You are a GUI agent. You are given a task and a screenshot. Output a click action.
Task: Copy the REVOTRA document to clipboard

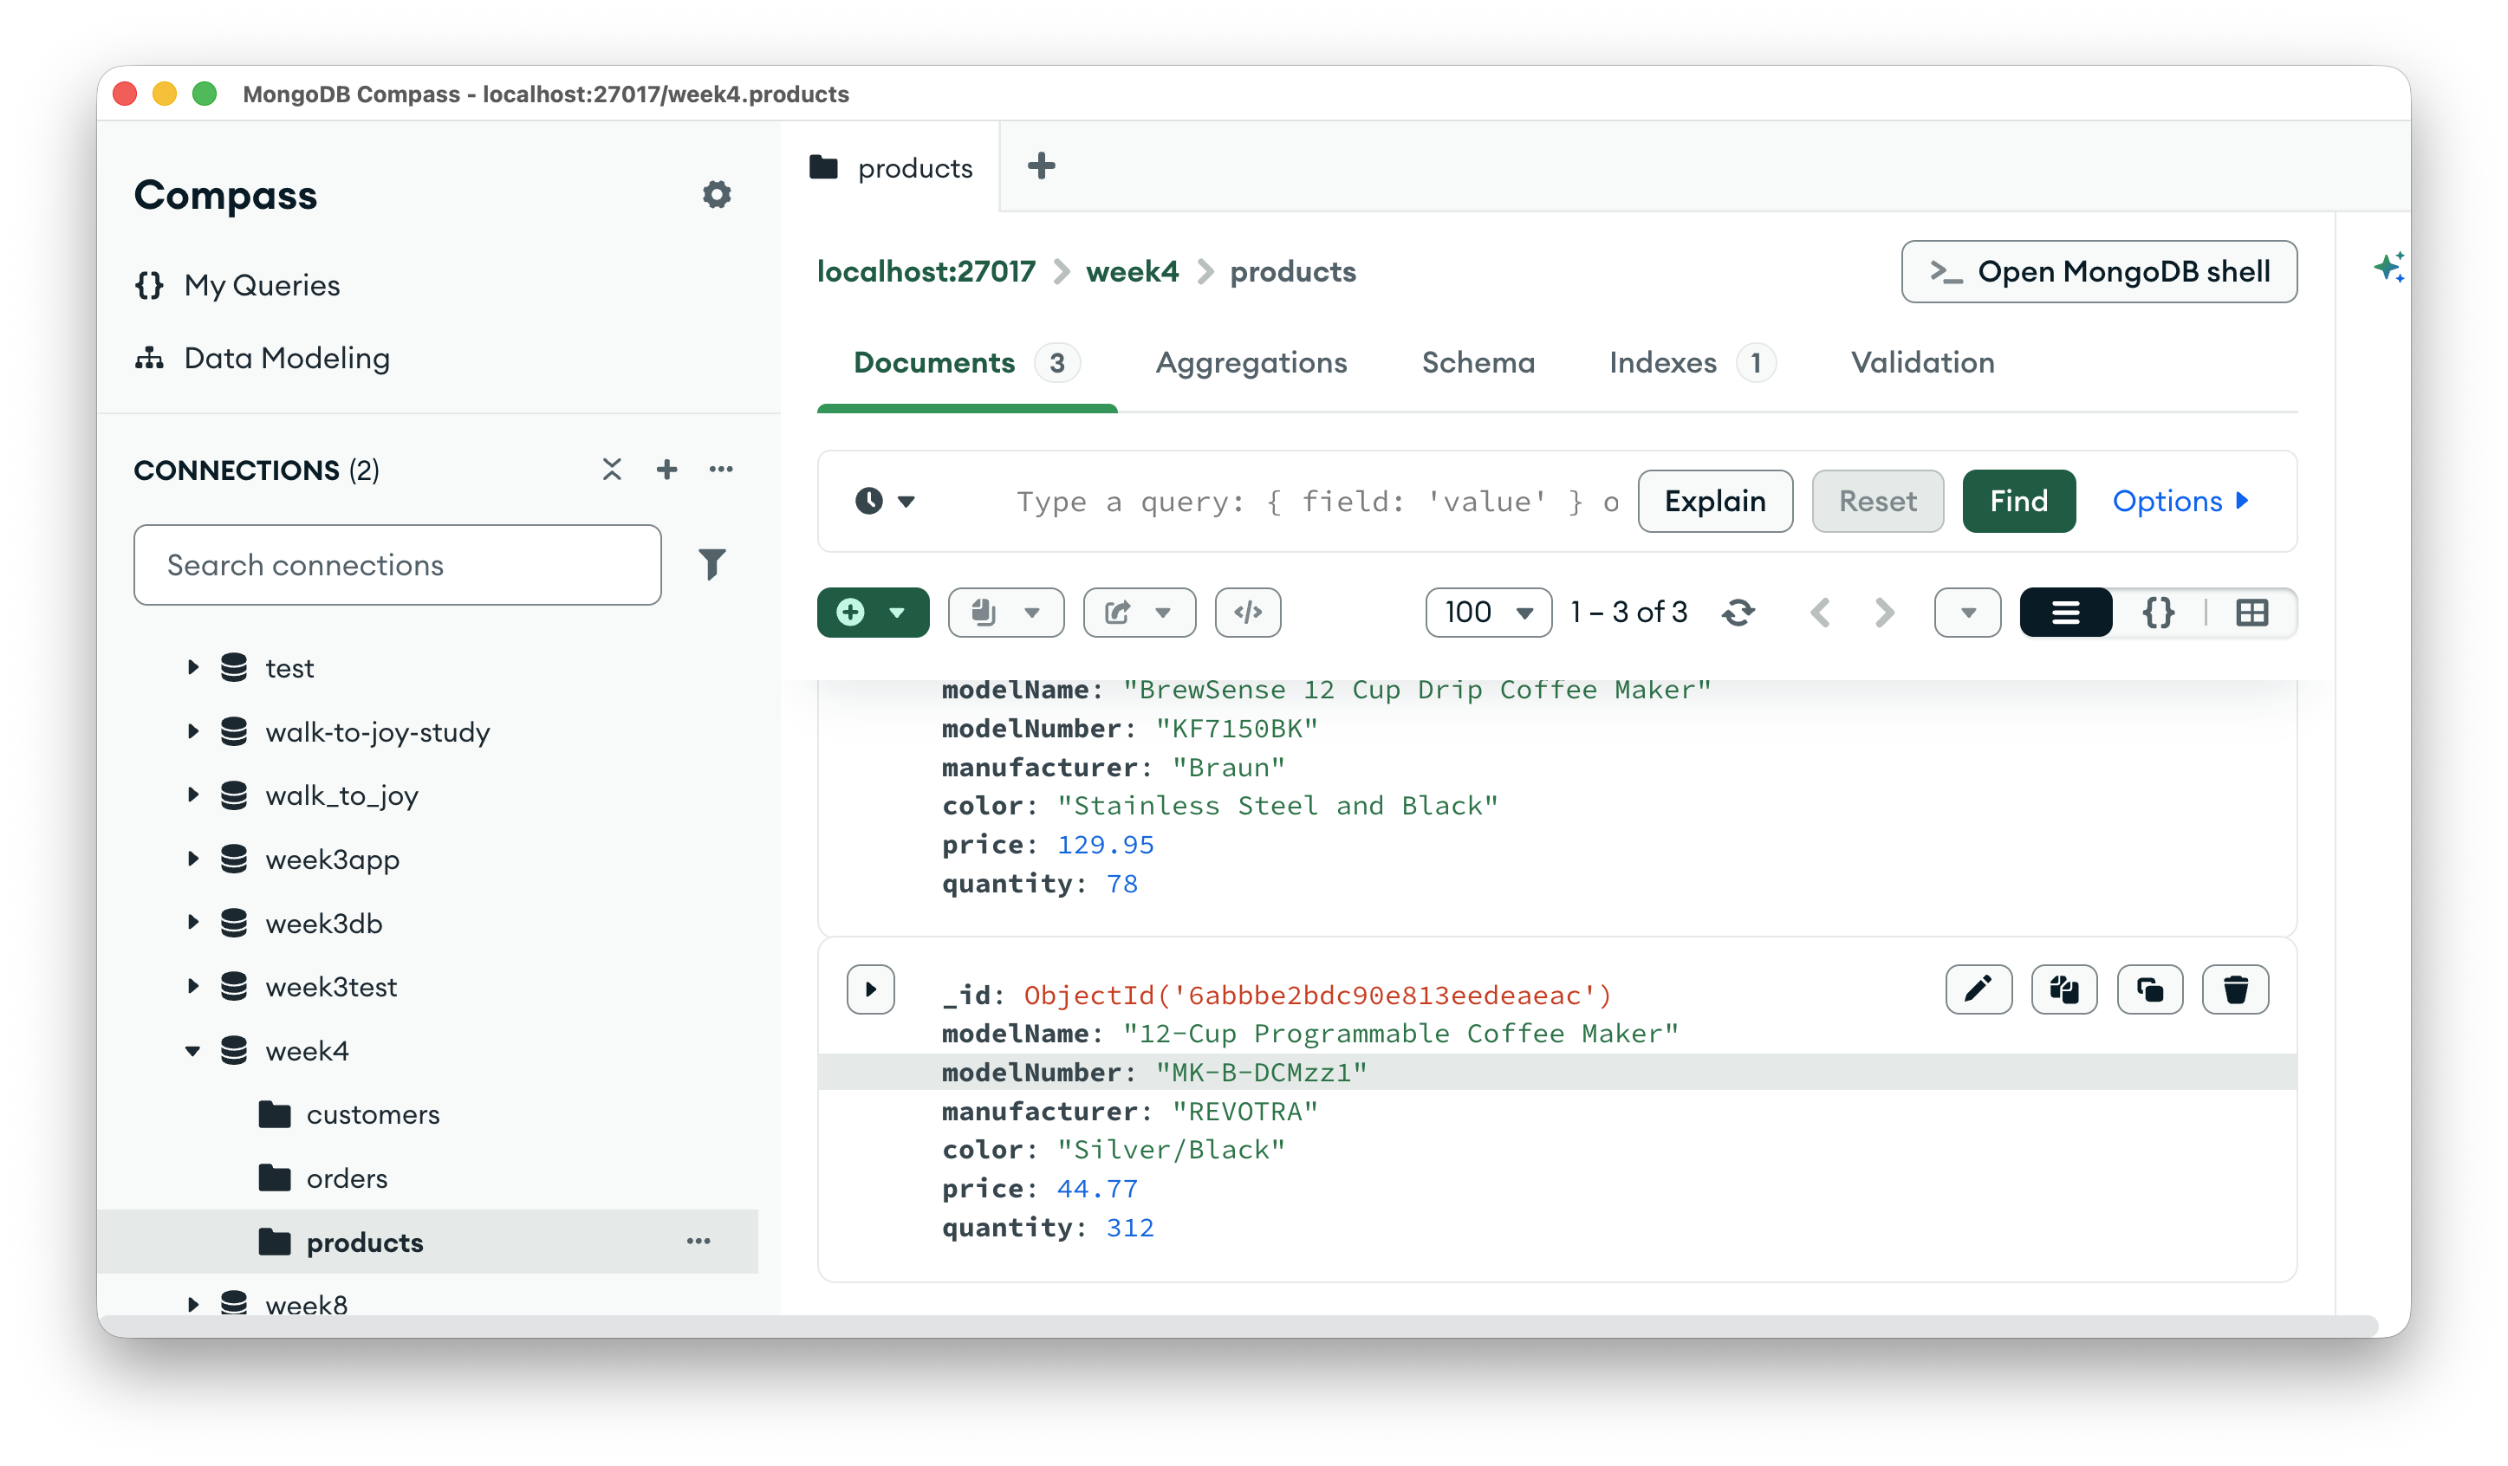click(x=2064, y=989)
